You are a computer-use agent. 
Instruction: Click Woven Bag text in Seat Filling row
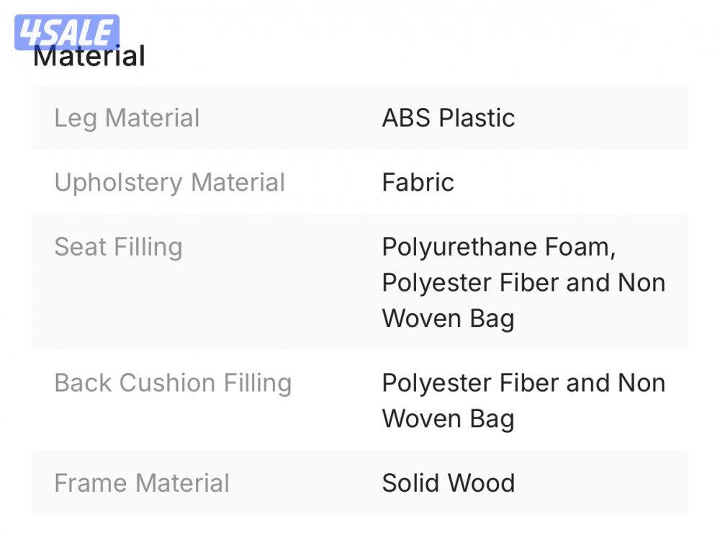[x=448, y=318]
